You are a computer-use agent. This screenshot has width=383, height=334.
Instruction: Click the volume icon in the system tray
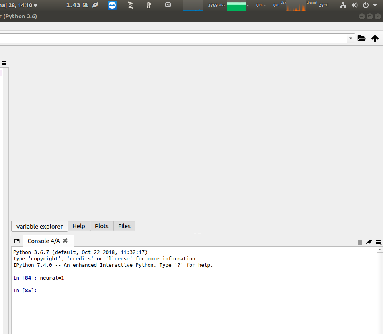tap(354, 5)
